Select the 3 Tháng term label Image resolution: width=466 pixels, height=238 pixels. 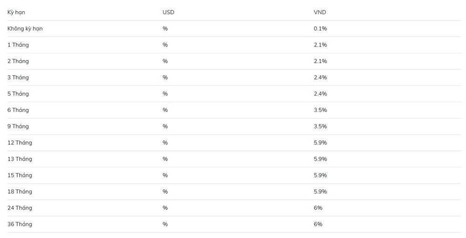(18, 77)
